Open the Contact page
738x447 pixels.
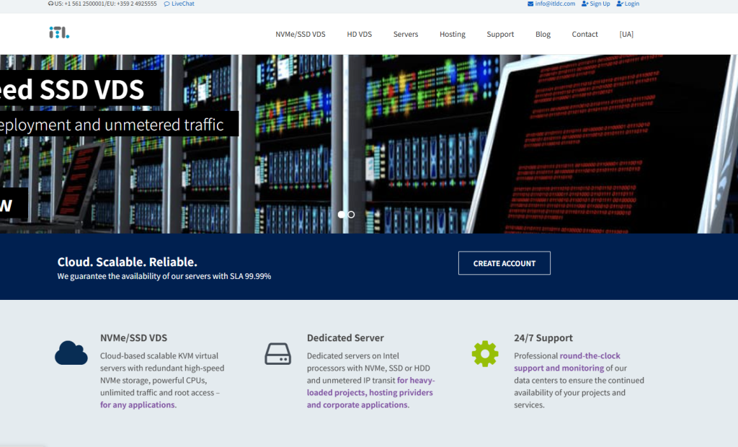584,35
